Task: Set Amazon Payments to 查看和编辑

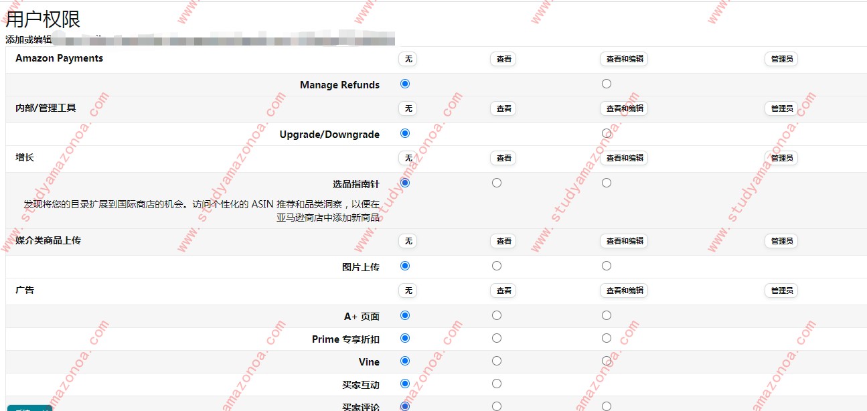Action: click(x=624, y=59)
